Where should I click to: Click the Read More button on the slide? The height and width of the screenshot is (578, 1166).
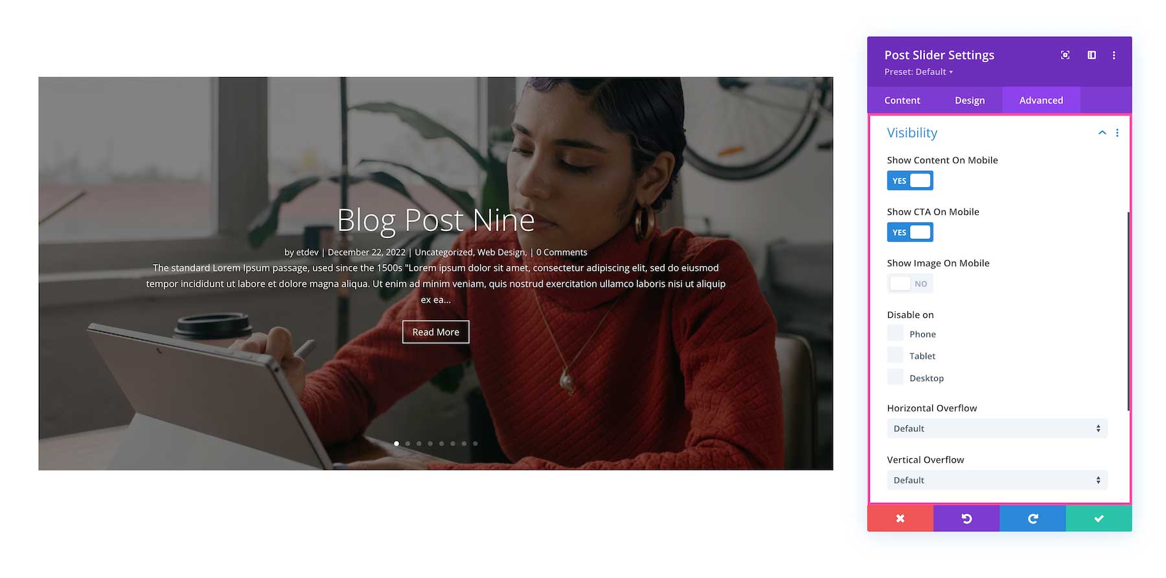tap(436, 332)
